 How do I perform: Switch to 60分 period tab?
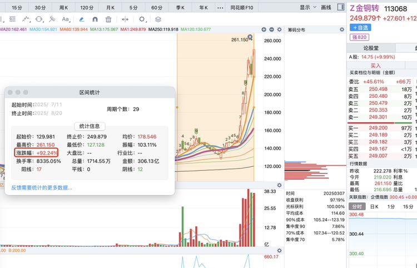(157, 8)
